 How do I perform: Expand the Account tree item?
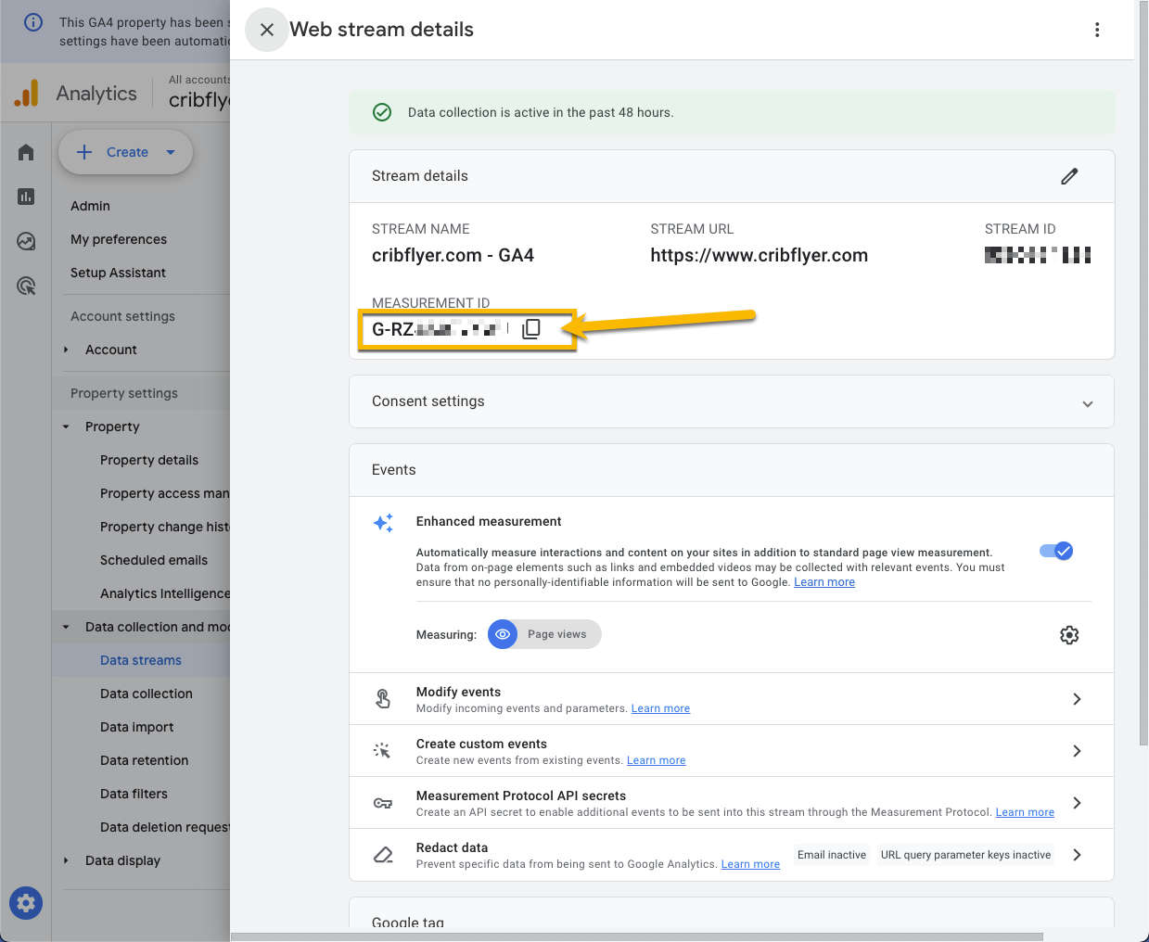[66, 350]
